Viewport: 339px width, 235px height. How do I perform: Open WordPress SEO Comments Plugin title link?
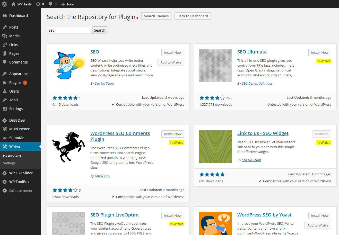coord(120,136)
